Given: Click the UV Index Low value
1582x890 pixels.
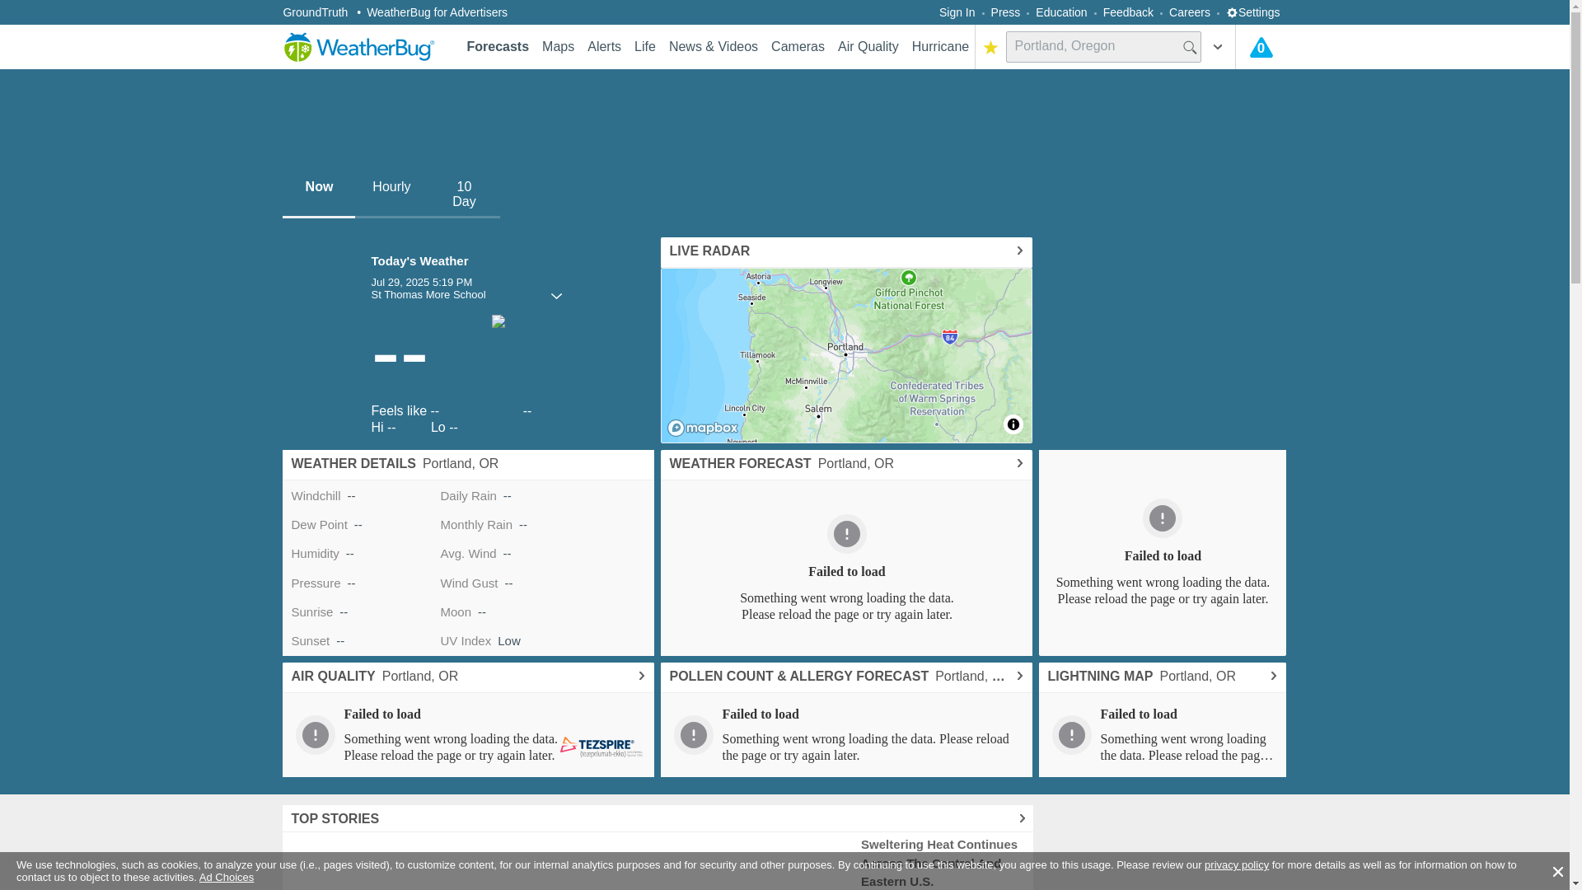Looking at the screenshot, I should click(509, 641).
